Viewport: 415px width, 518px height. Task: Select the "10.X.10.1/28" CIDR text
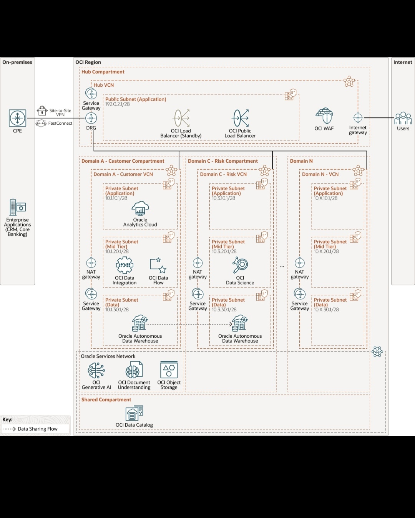pyautogui.click(x=326, y=198)
